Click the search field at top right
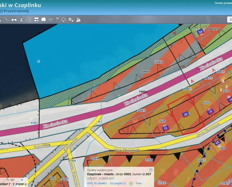Screen dimensions: 232x187 (229, 20)
